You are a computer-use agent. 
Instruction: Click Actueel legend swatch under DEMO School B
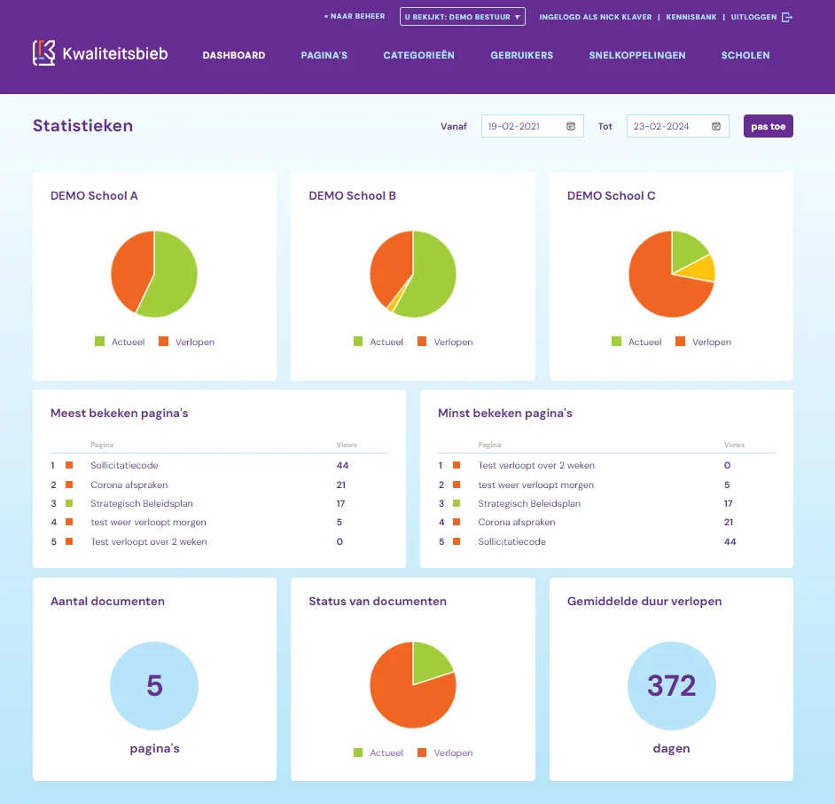tap(358, 342)
